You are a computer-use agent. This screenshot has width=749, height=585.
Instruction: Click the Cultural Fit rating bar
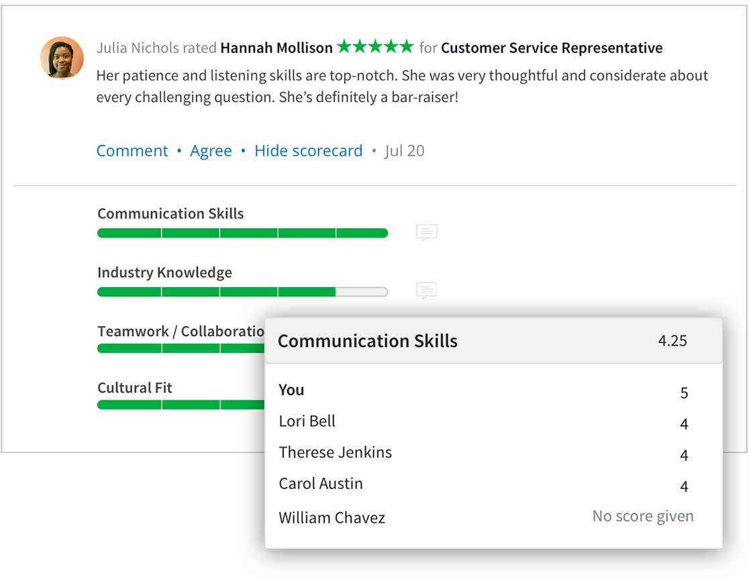[180, 405]
